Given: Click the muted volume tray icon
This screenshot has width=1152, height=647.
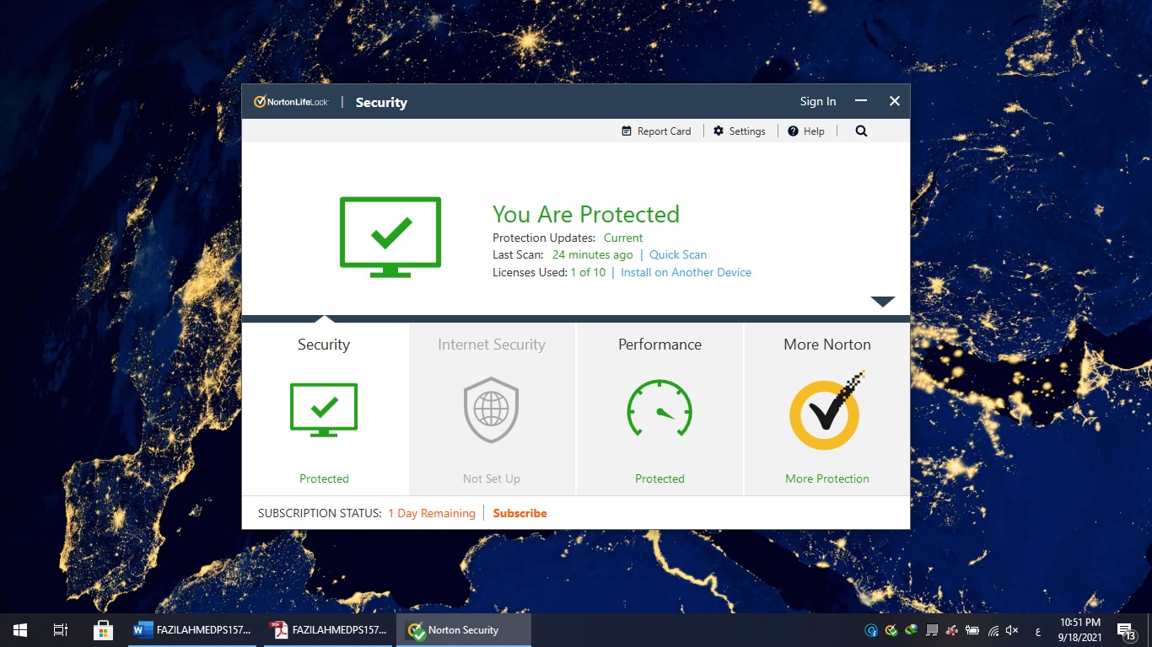Looking at the screenshot, I should pos(1012,630).
